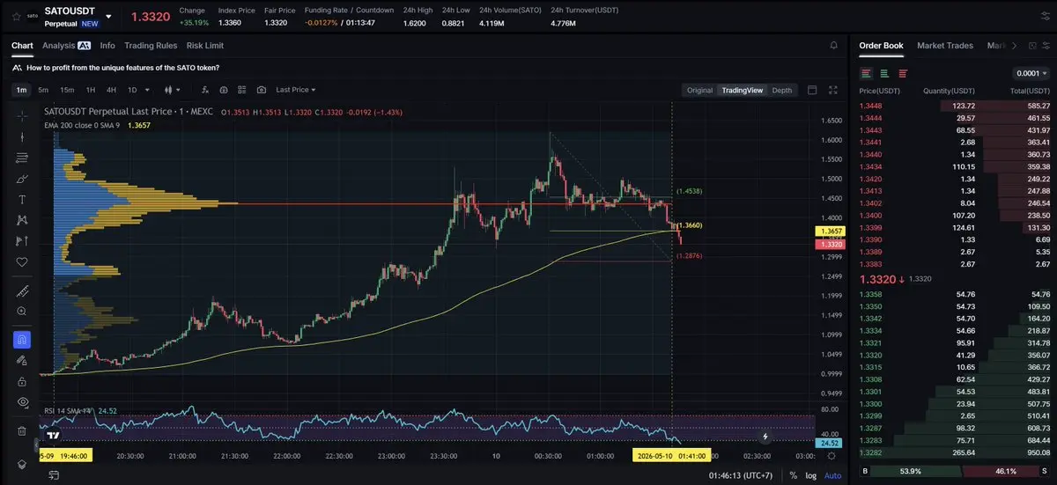Hide all drawings with eye icon

click(22, 402)
